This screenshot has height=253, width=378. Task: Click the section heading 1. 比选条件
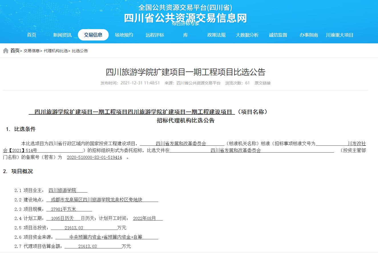(21, 129)
